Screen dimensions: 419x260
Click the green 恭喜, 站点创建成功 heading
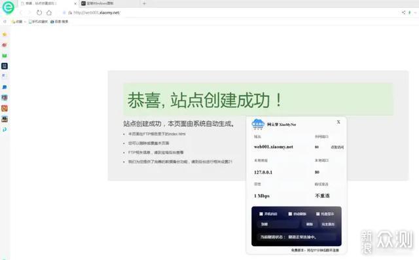pyautogui.click(x=205, y=100)
